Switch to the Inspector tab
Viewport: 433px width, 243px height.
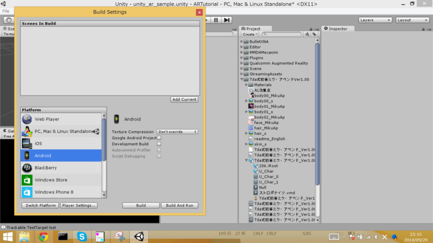coord(338,29)
